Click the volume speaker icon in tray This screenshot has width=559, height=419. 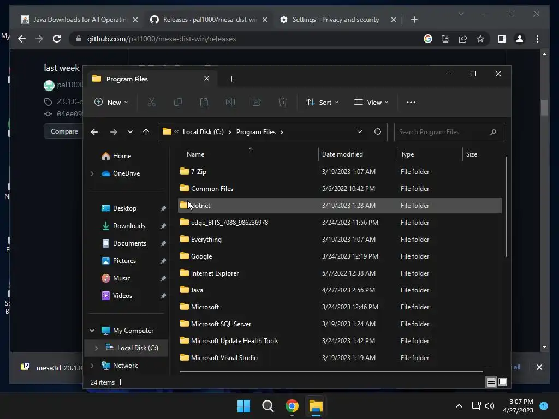coord(490,406)
